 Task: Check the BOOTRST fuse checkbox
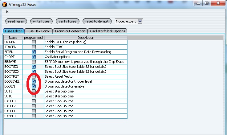34,76
